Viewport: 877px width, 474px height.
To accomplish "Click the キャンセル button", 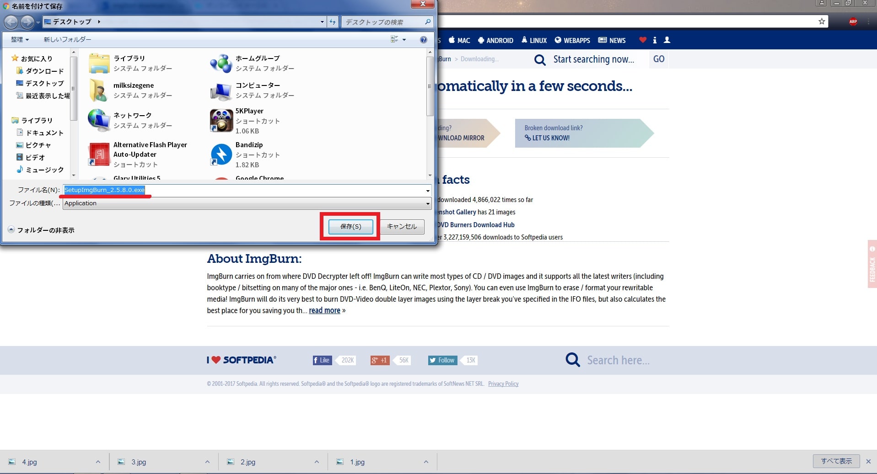I will [402, 226].
